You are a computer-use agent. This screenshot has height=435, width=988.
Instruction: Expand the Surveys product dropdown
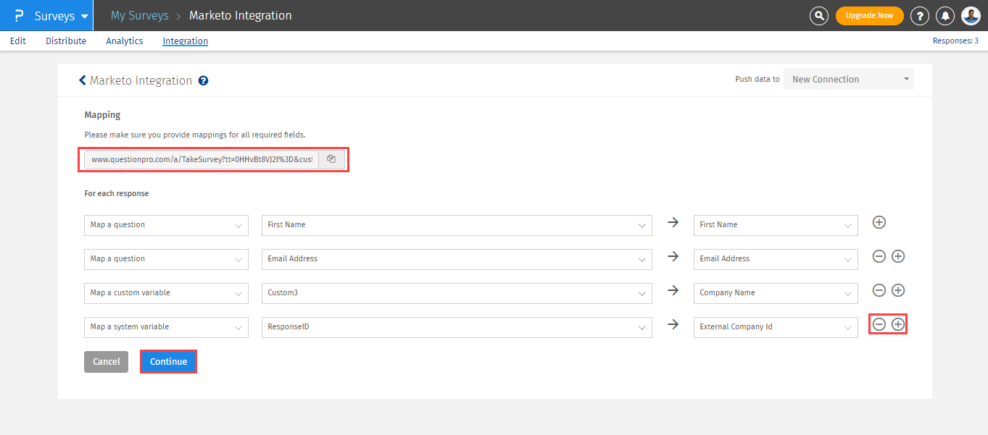(x=85, y=16)
